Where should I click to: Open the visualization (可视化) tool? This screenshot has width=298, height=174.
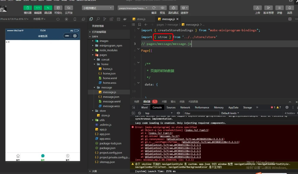[58, 8]
